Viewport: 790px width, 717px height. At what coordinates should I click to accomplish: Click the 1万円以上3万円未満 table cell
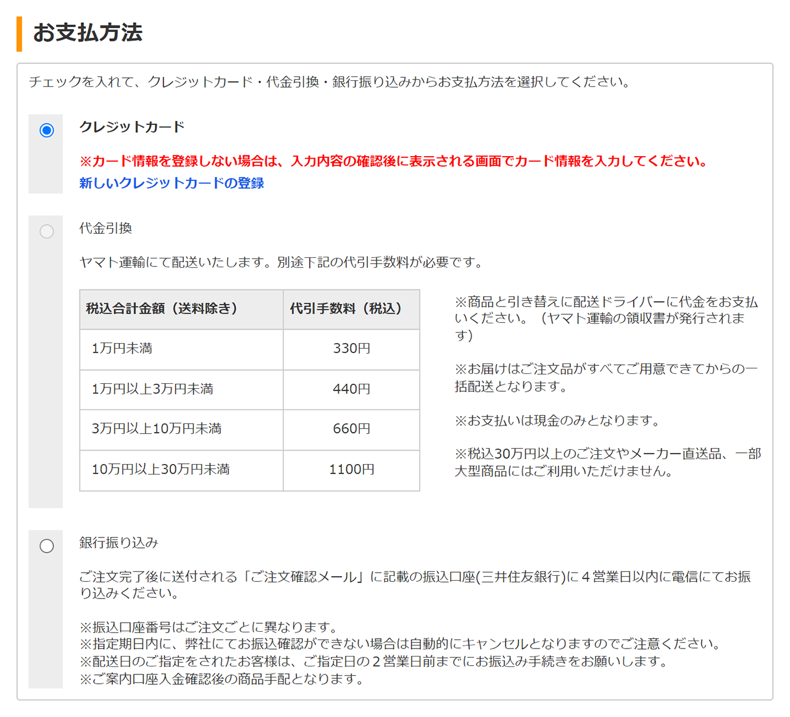pos(181,389)
